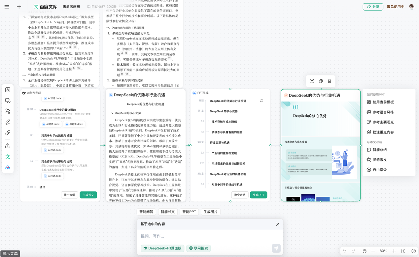Open the AI对话.docx chip under 对合作伙伴的带动与协同
The height and width of the screenshot is (257, 419).
(x=53, y=176)
